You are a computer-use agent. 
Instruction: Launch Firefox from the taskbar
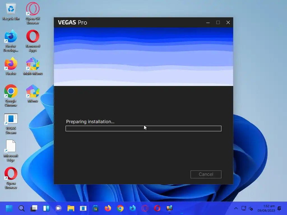(x=108, y=208)
